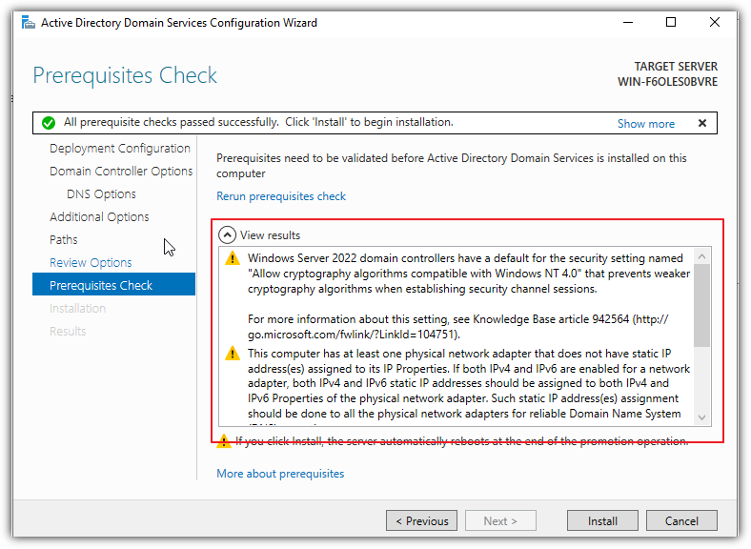
Task: Minimize the wizard window
Action: coord(628,23)
